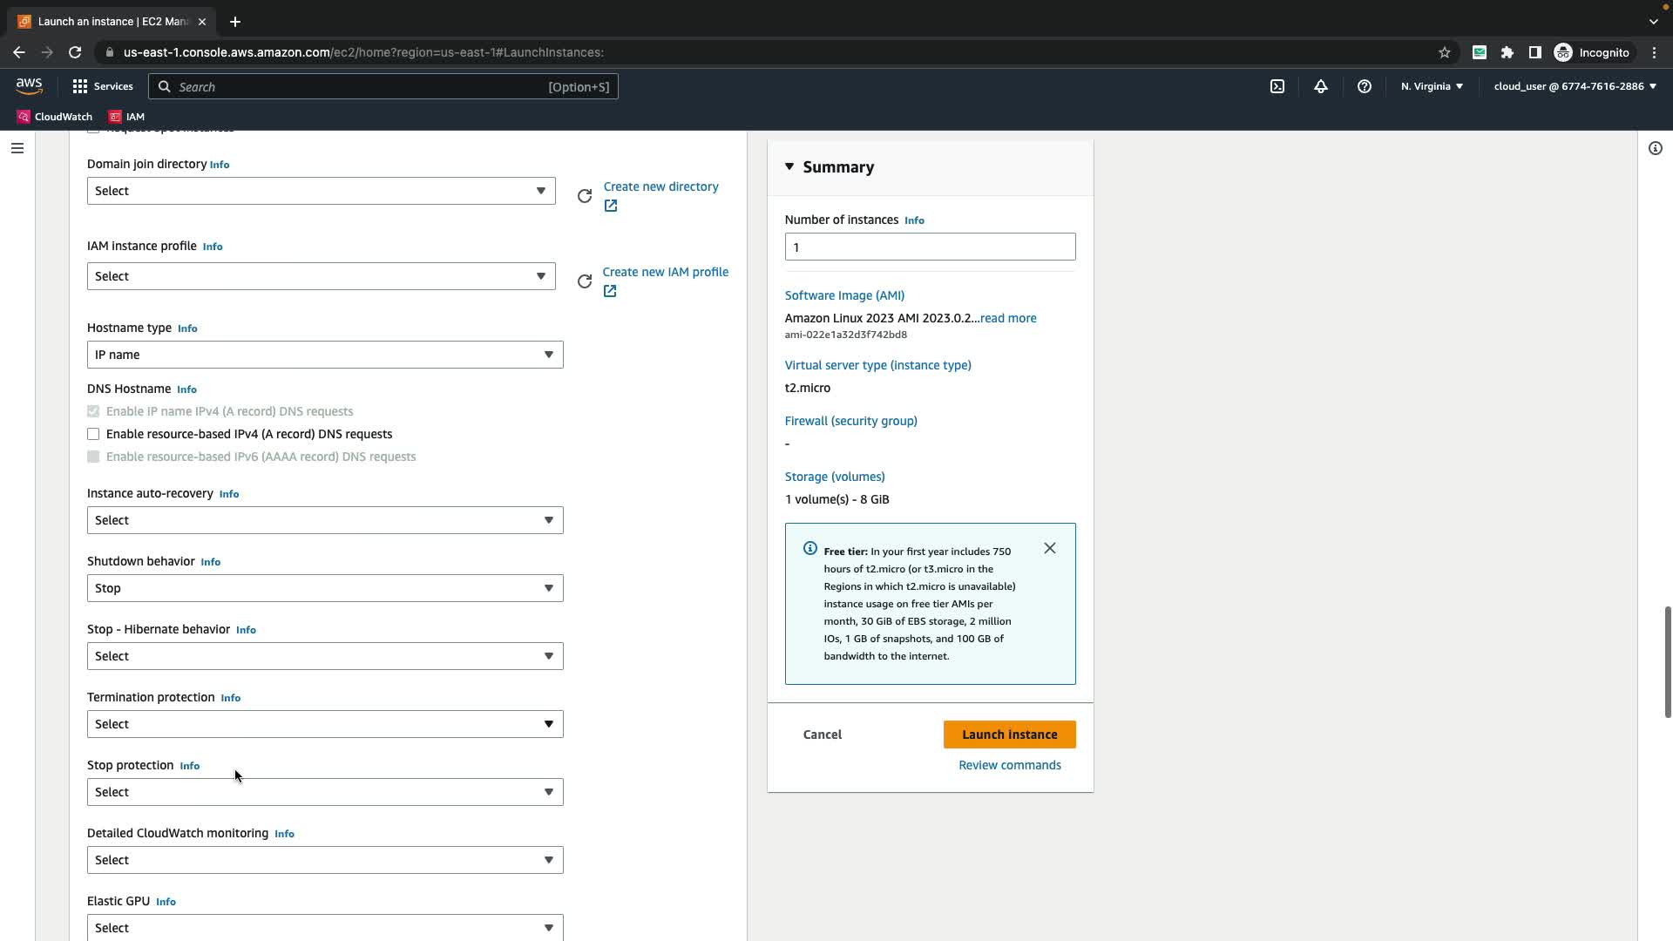The width and height of the screenshot is (1673, 941).
Task: Click the Launch instance button
Action: coord(1009,735)
